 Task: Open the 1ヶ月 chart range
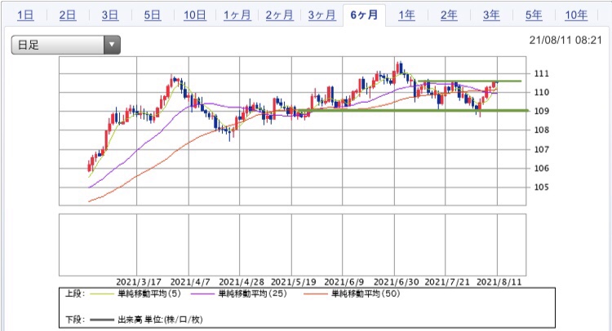[237, 15]
